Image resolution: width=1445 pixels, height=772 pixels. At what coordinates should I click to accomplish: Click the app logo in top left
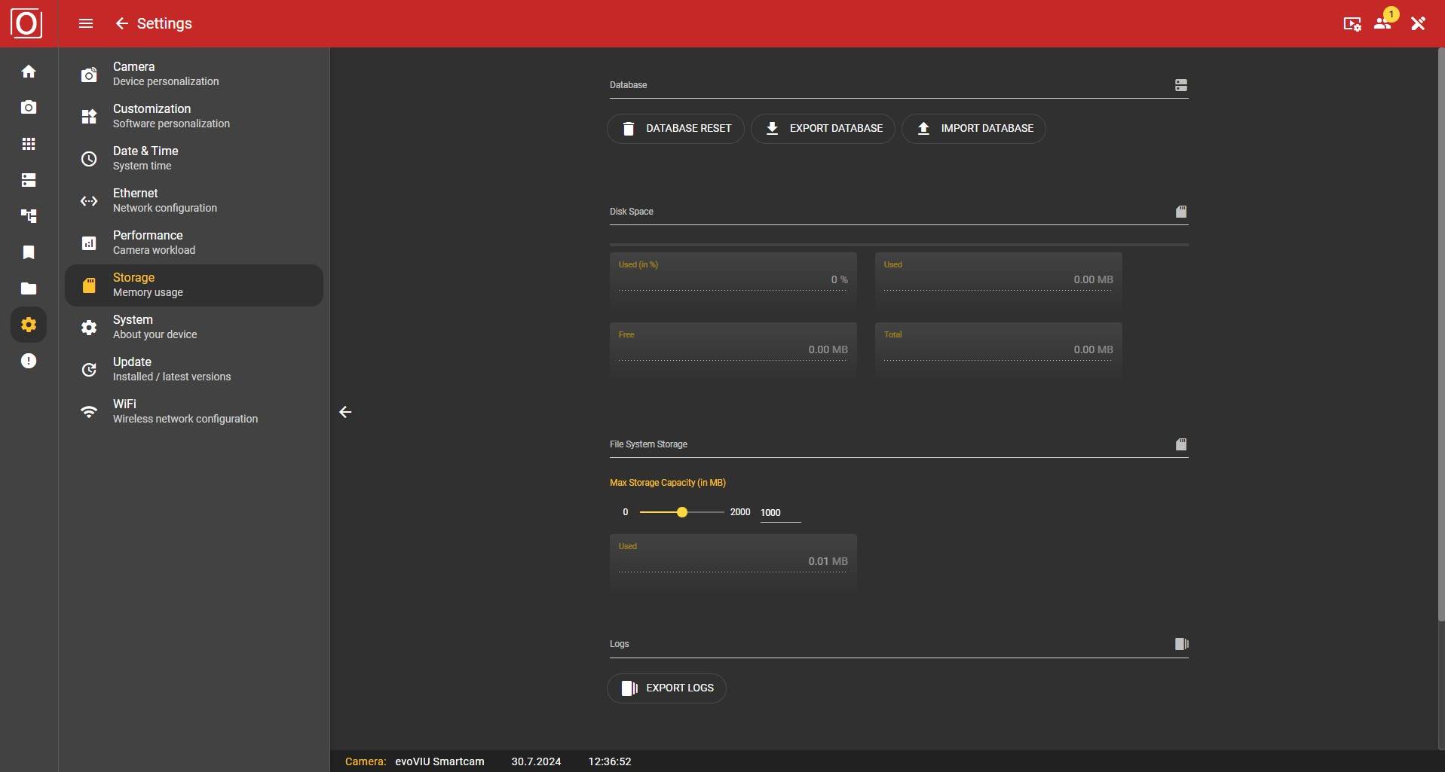26,23
